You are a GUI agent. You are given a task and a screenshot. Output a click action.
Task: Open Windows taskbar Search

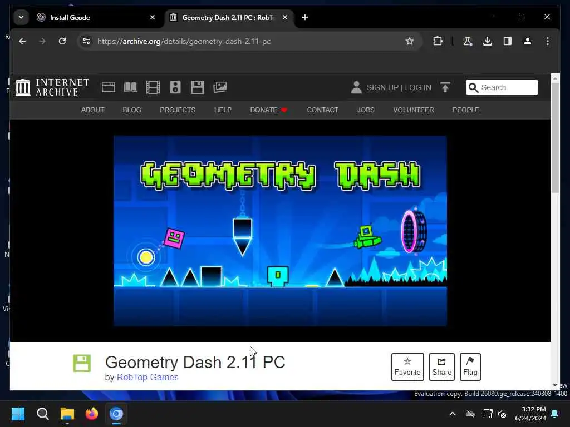tap(42, 414)
